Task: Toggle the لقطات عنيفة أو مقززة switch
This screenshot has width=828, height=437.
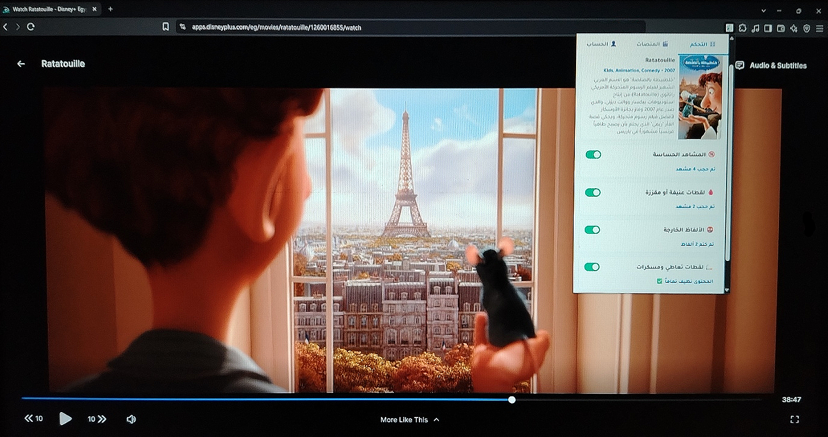Action: tap(593, 192)
